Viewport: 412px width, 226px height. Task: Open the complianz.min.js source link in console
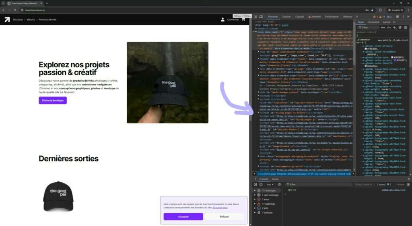coord(393,190)
